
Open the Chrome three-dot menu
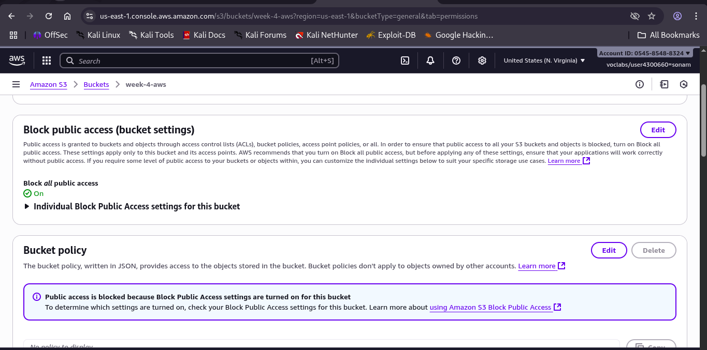click(696, 16)
